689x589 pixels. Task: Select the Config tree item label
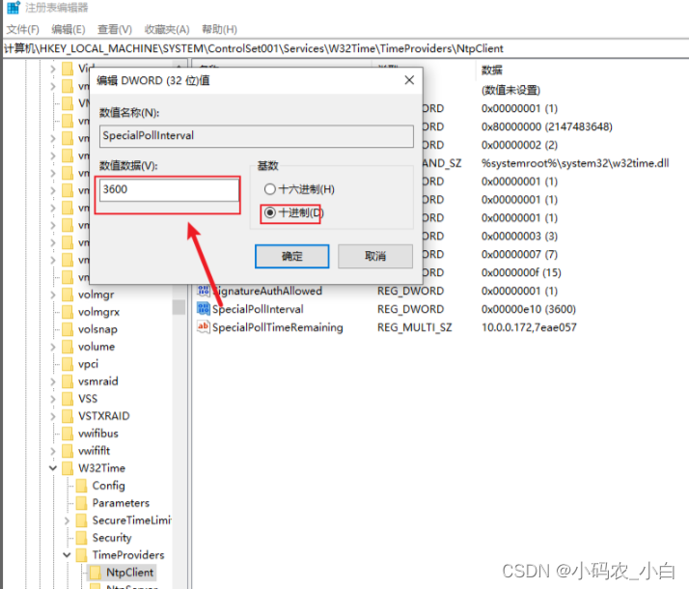(x=108, y=486)
